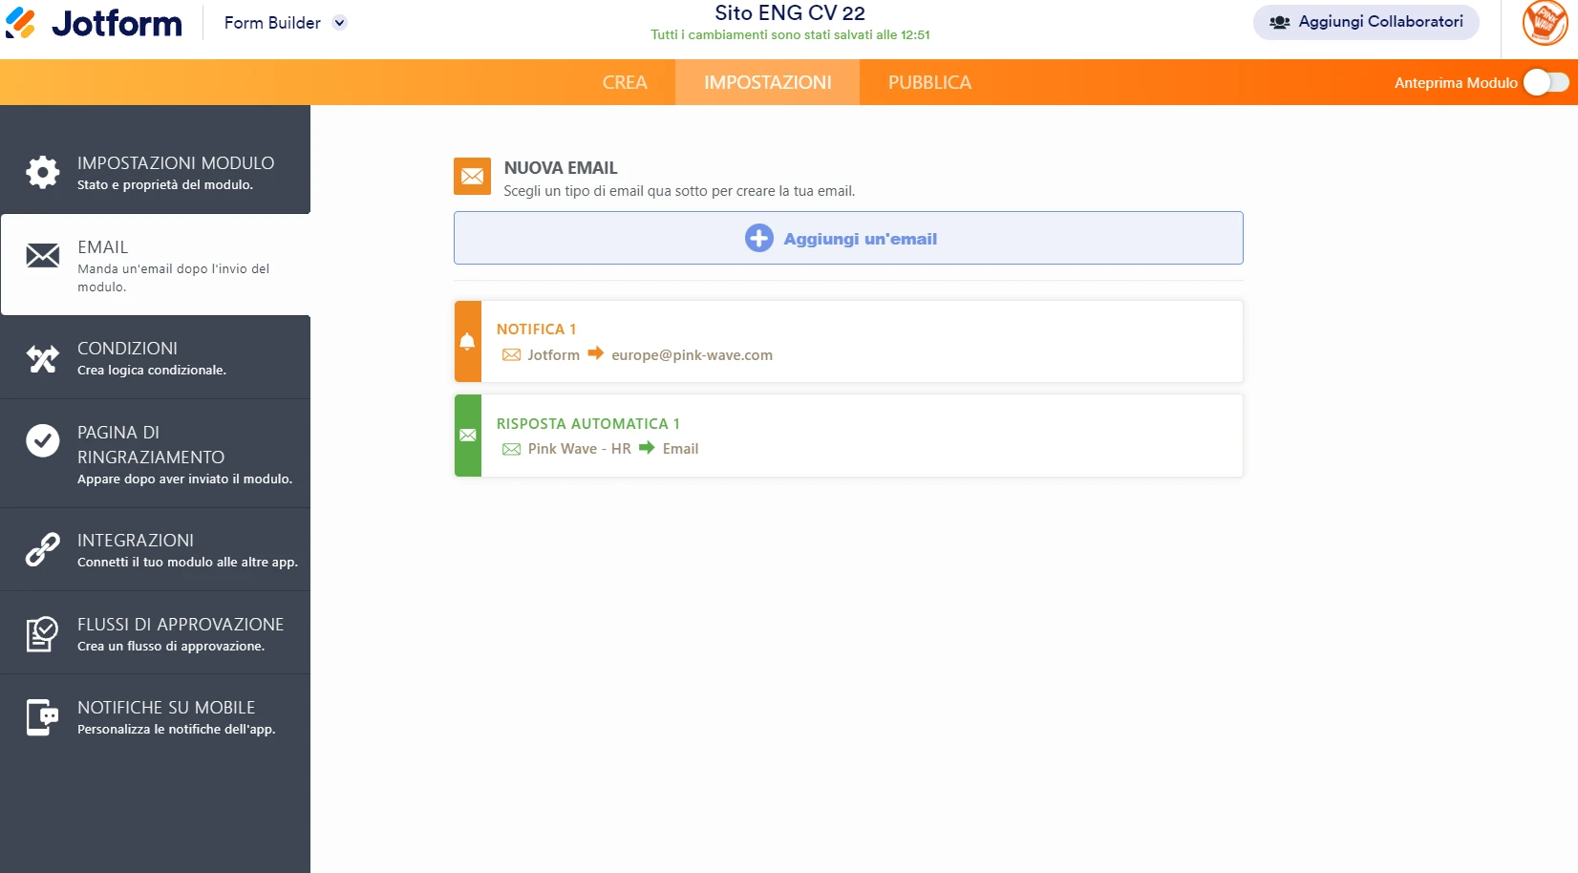This screenshot has width=1578, height=873.
Task: Click the Integrazioni link icon
Action: [x=42, y=549]
